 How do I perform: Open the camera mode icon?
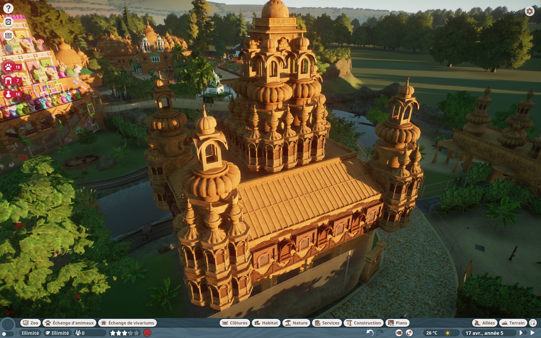coord(399,333)
